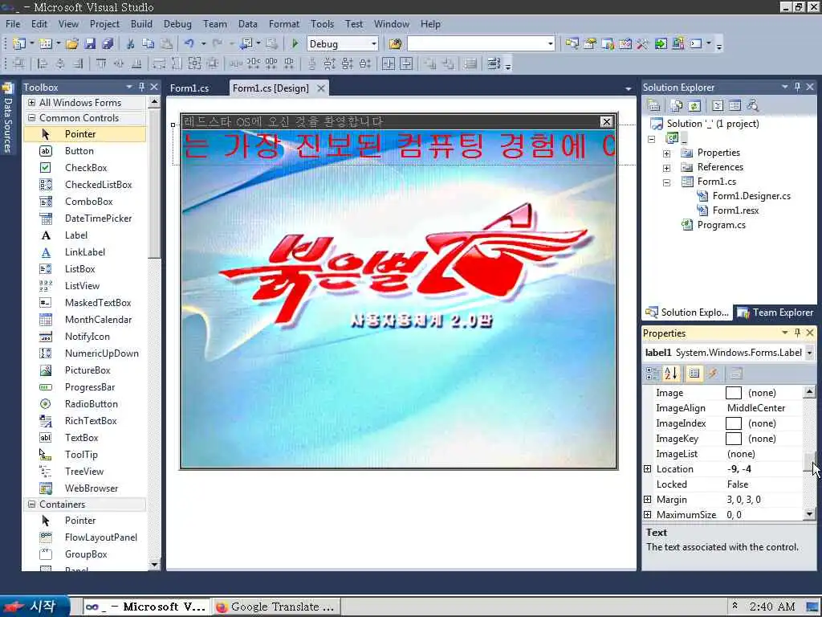The width and height of the screenshot is (822, 617).
Task: Collapse Form1.cs node in Solution Explorer
Action: (666, 182)
